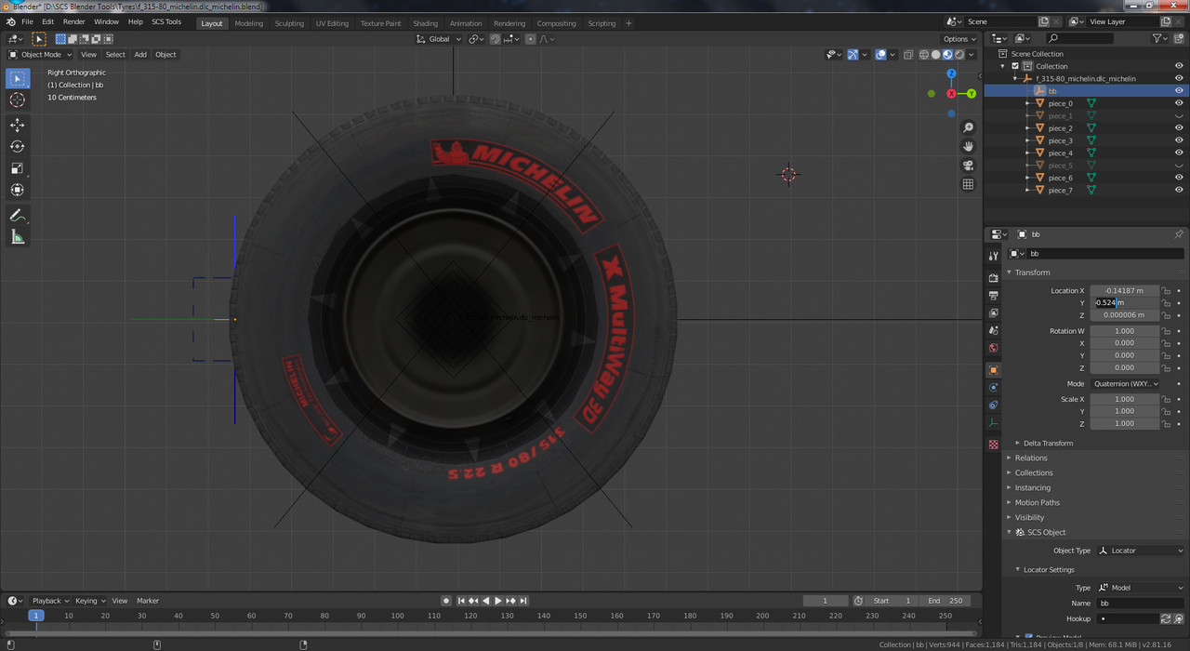Toggle visibility of piece_7 object
The height and width of the screenshot is (651, 1190).
point(1179,190)
